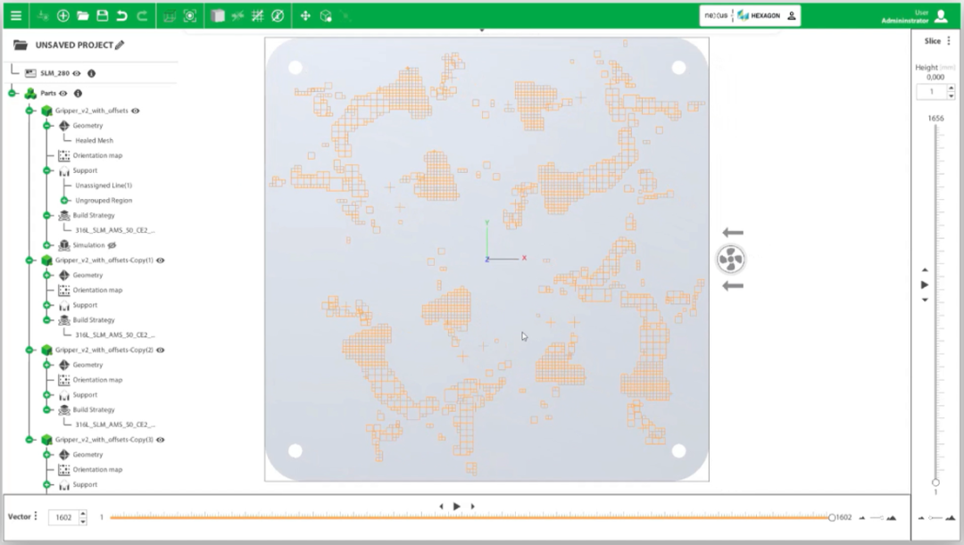Click the fit-to-view target icon
Image resolution: width=964 pixels, height=545 pixels.
point(190,16)
